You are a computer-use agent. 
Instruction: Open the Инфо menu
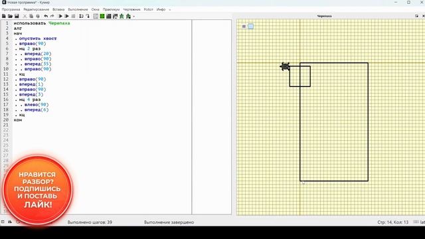pos(161,9)
